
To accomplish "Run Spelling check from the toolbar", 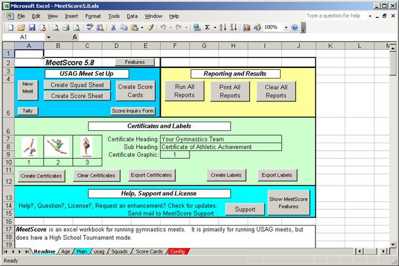I will [x=90, y=27].
